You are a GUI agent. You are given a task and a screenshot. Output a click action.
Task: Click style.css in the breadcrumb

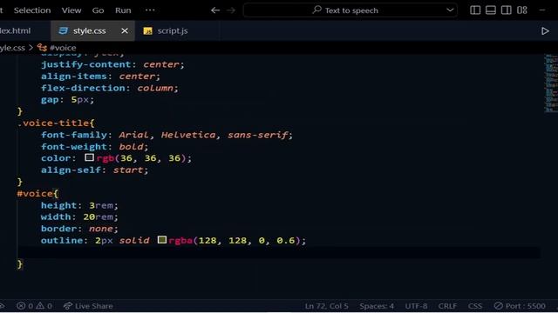12,48
